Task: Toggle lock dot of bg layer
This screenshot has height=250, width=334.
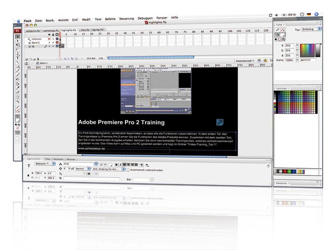Action: tap(53, 46)
